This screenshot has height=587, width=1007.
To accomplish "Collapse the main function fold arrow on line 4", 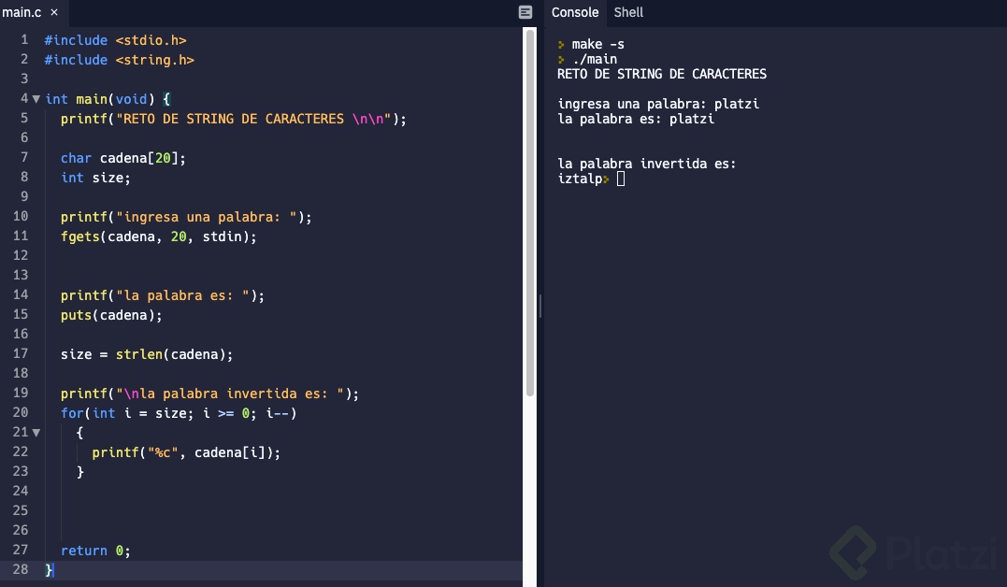I will tap(36, 99).
